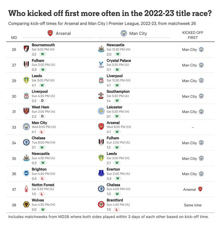Image resolution: width=221 pixels, height=226 pixels.
Task: Click the Brentford crest in matchday 38
Action: 101,205
